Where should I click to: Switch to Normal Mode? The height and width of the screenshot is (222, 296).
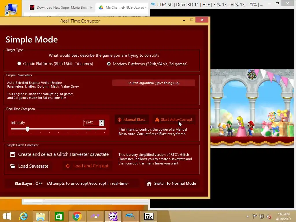[x=171, y=184]
